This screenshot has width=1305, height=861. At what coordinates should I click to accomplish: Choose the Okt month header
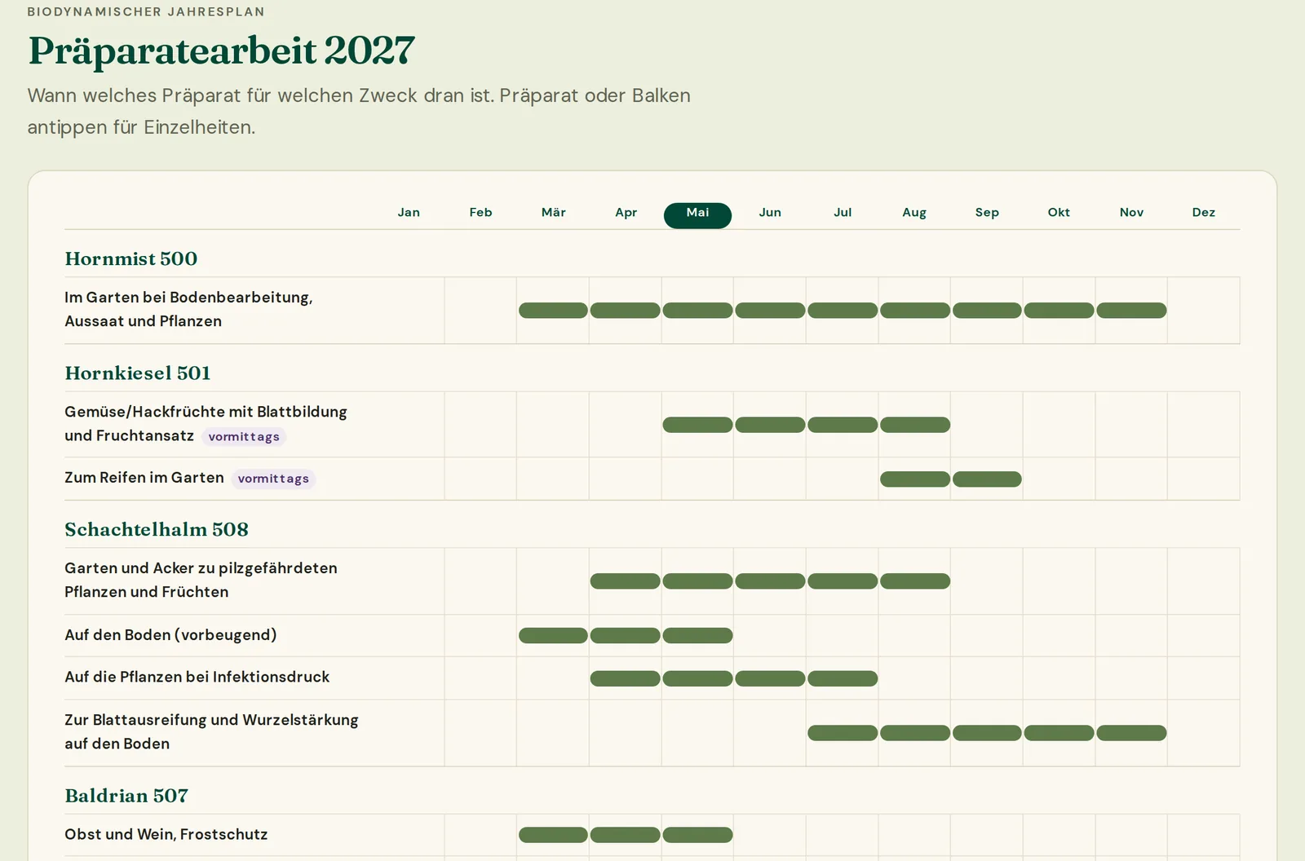coord(1059,213)
